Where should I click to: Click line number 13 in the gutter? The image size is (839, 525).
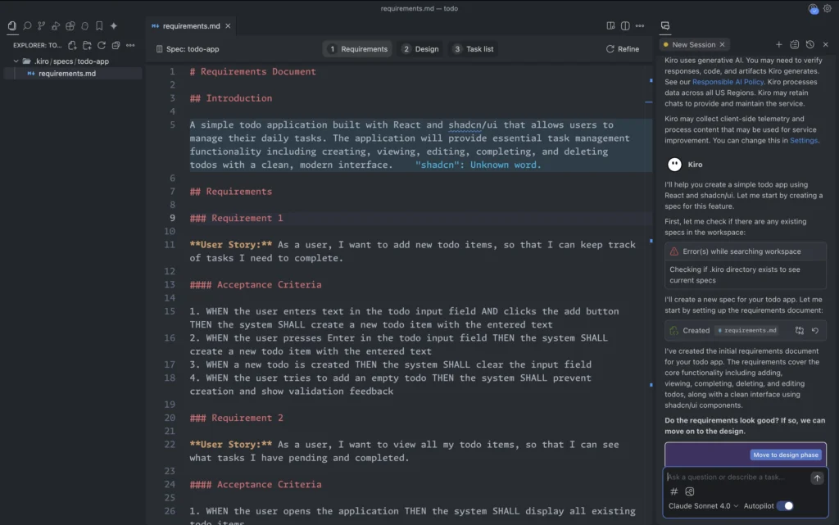[170, 285]
